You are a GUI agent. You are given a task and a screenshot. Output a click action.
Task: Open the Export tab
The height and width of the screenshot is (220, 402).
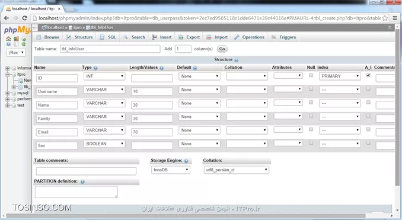(x=189, y=37)
